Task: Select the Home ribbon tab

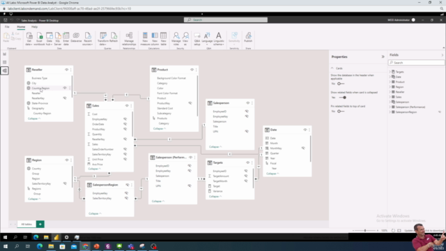Action: (x=21, y=26)
